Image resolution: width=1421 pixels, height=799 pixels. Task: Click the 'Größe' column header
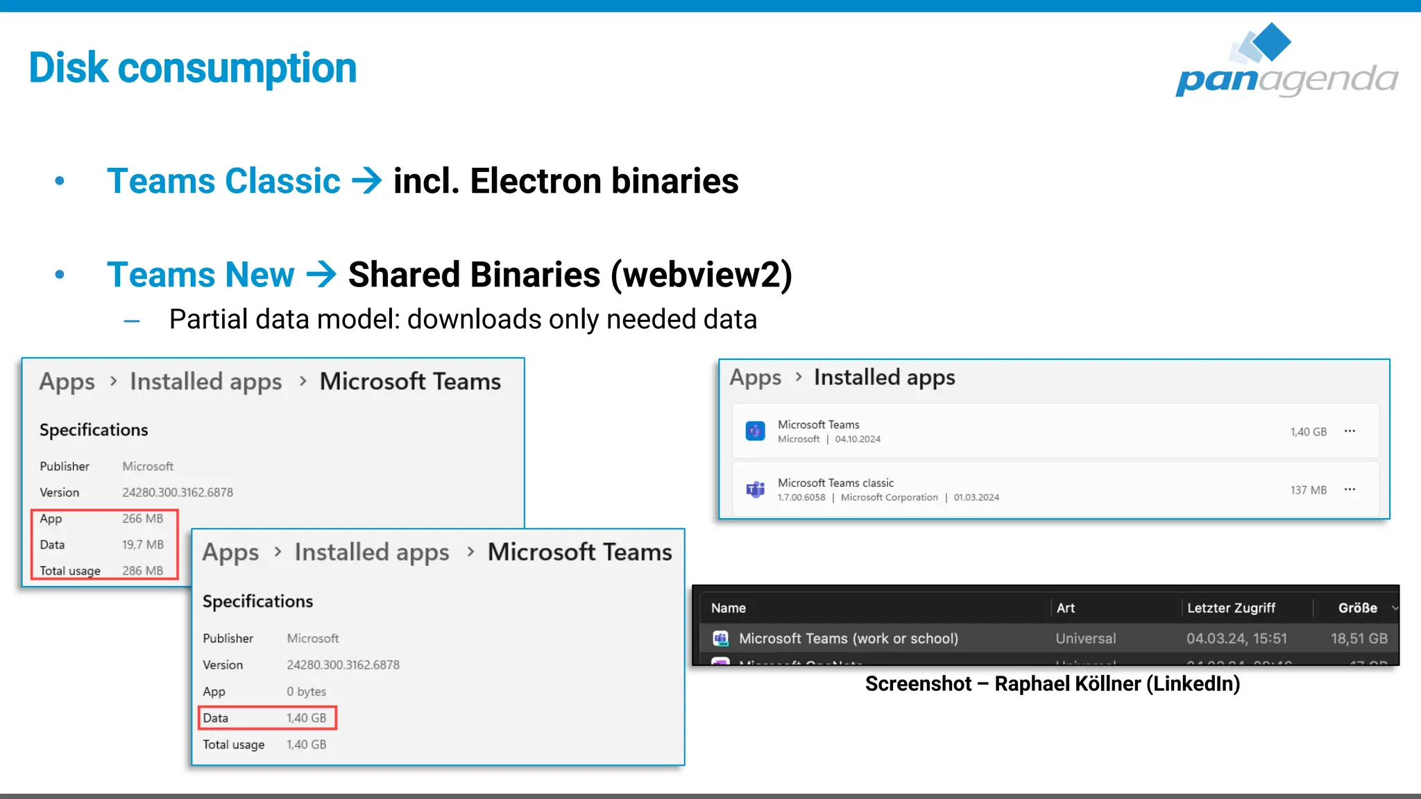1357,608
